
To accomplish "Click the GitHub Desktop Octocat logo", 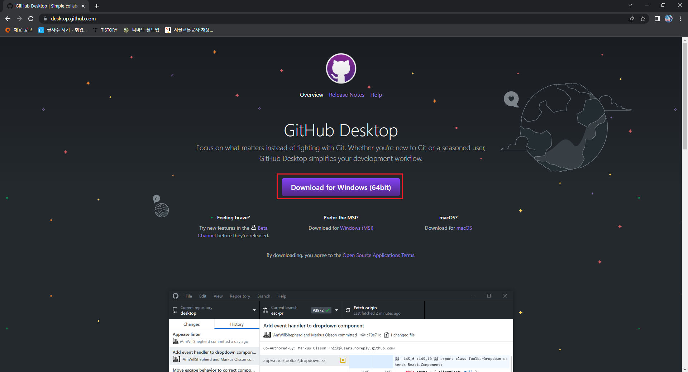I will click(341, 68).
